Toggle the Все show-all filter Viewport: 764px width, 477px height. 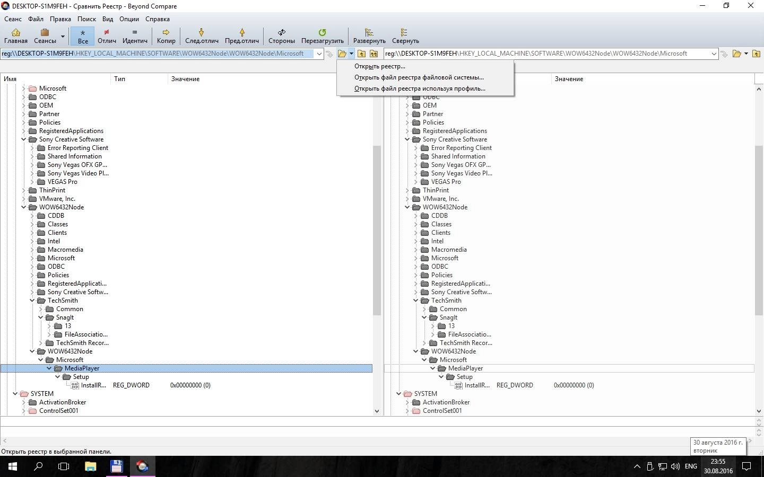[83, 36]
